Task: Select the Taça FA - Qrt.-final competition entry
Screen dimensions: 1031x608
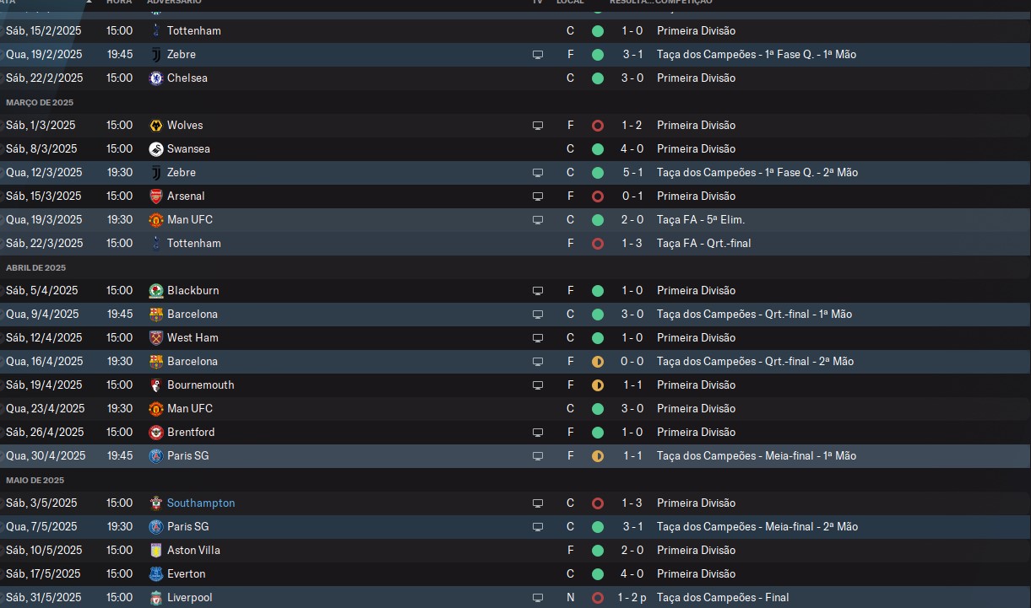Action: pos(703,243)
